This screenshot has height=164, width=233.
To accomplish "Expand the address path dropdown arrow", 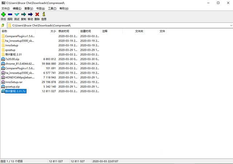I will (231, 26).
